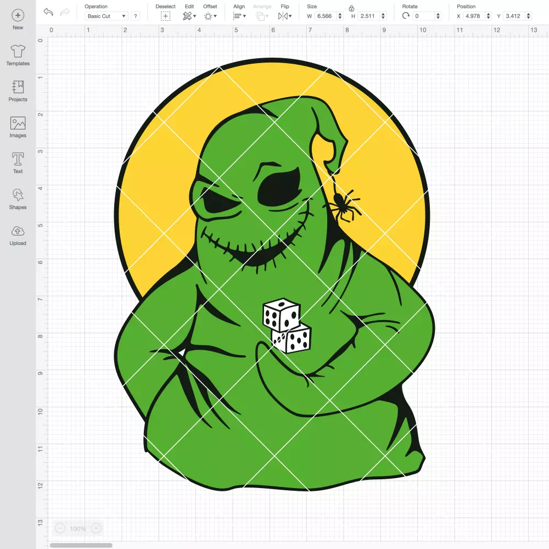Open the Operation Basic Cut dropdown
Viewport: 549px width, 549px height.
point(107,16)
